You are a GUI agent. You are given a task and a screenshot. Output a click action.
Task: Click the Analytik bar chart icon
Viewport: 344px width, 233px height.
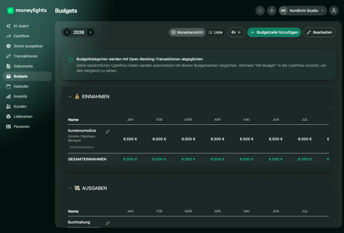pos(8,96)
